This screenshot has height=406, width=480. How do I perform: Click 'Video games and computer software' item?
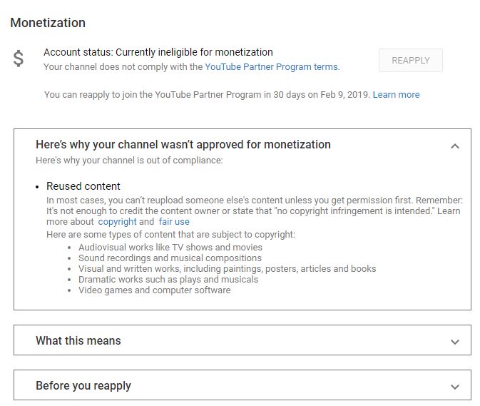(154, 290)
